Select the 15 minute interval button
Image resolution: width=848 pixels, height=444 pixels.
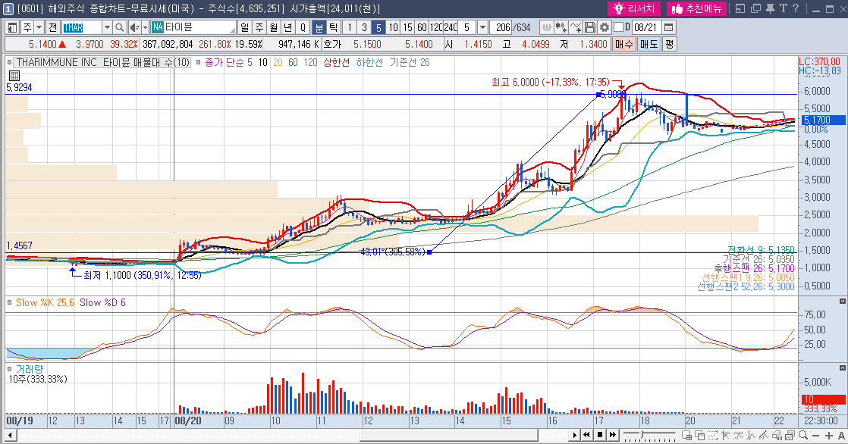pyautogui.click(x=408, y=27)
